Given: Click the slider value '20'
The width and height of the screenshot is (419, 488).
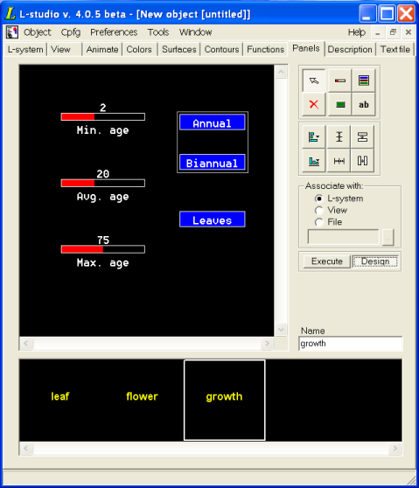Looking at the screenshot, I should pos(103,174).
